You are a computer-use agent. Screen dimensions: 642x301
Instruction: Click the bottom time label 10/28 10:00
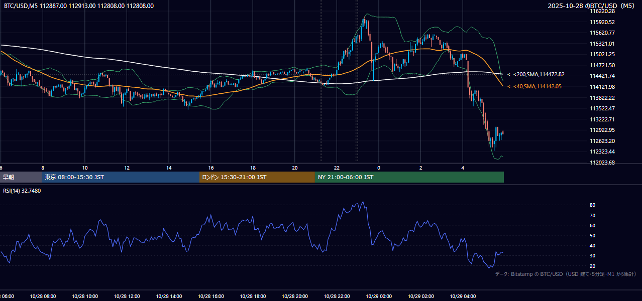pos(85,296)
